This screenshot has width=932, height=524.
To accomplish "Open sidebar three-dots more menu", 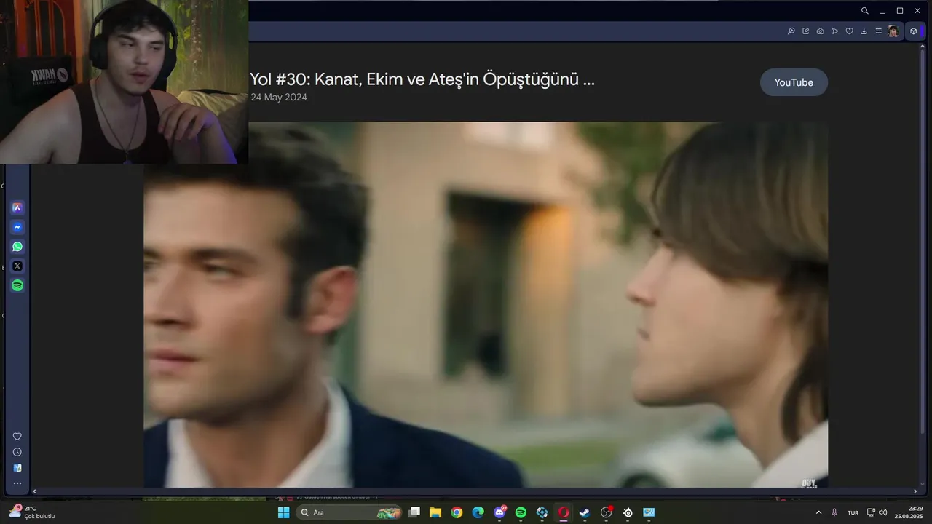I will (17, 483).
